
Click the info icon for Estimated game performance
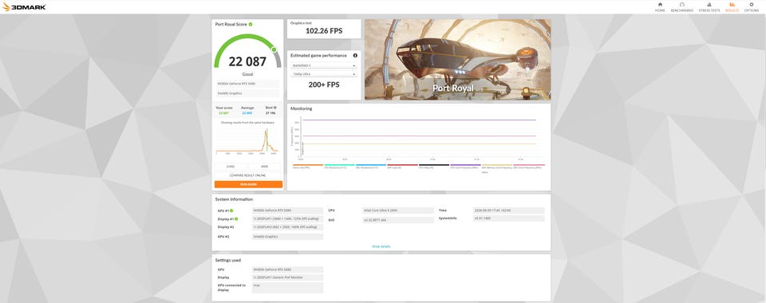[x=355, y=56]
